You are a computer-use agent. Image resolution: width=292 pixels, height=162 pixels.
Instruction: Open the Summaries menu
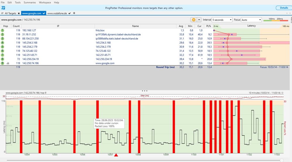click(x=30, y=2)
